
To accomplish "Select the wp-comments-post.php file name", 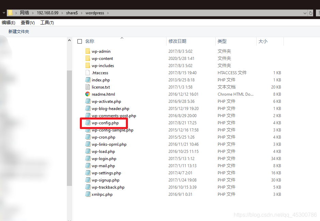I will (x=114, y=116).
